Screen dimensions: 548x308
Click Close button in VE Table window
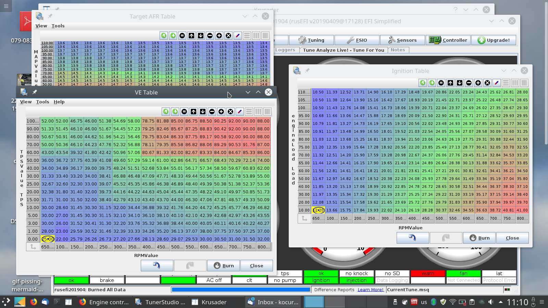(257, 266)
